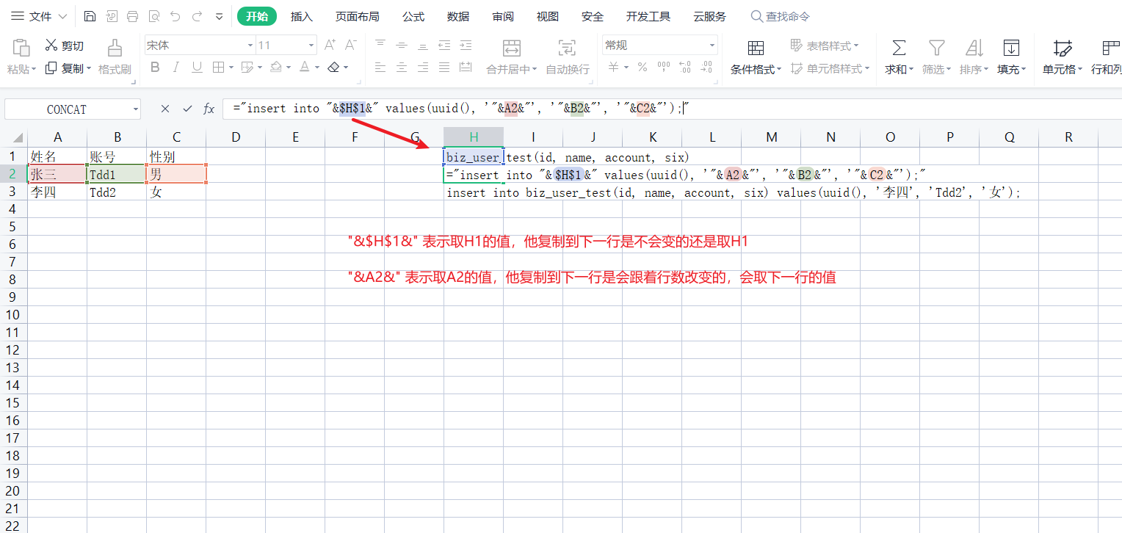1122x533 pixels.
Task: Toggle bold formatting
Action: coord(153,67)
